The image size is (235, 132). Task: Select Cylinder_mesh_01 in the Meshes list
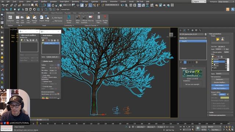pyautogui.click(x=51, y=43)
